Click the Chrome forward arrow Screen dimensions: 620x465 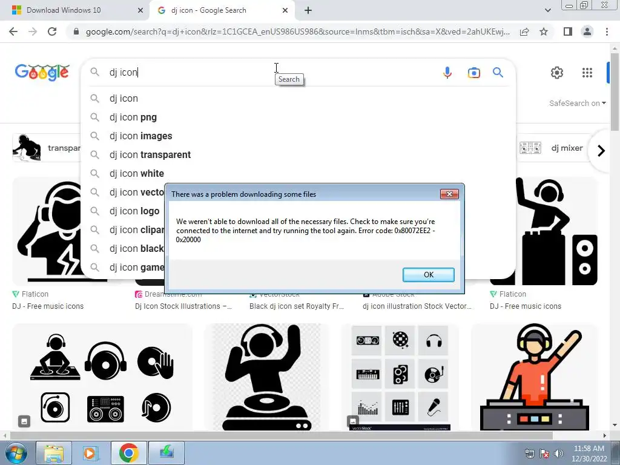33,31
